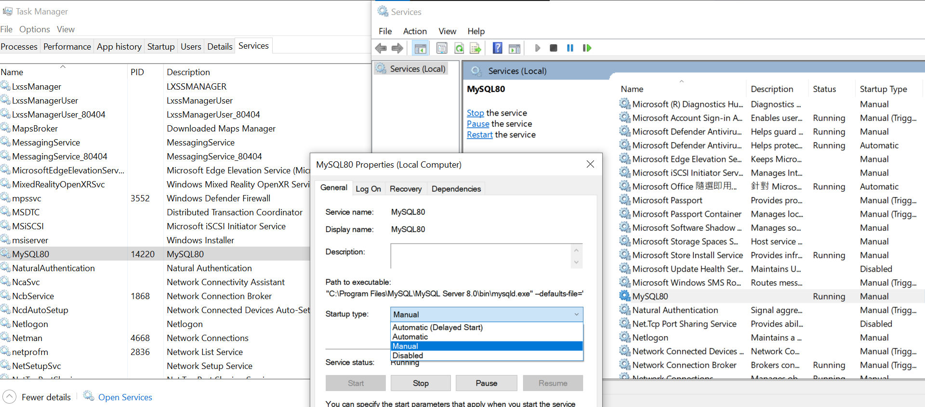Click the Forward arrow in Services toolbar

(x=397, y=48)
